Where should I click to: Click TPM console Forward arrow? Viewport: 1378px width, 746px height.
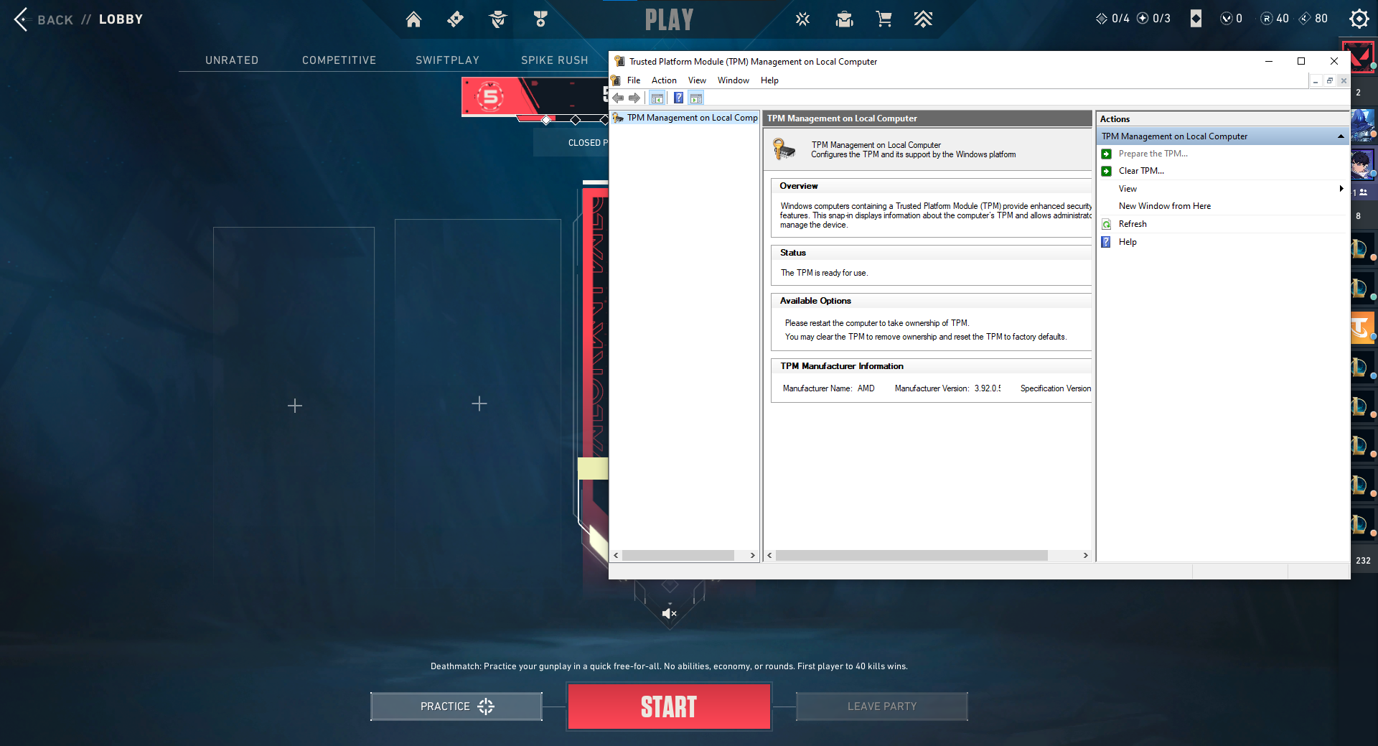[x=634, y=98]
